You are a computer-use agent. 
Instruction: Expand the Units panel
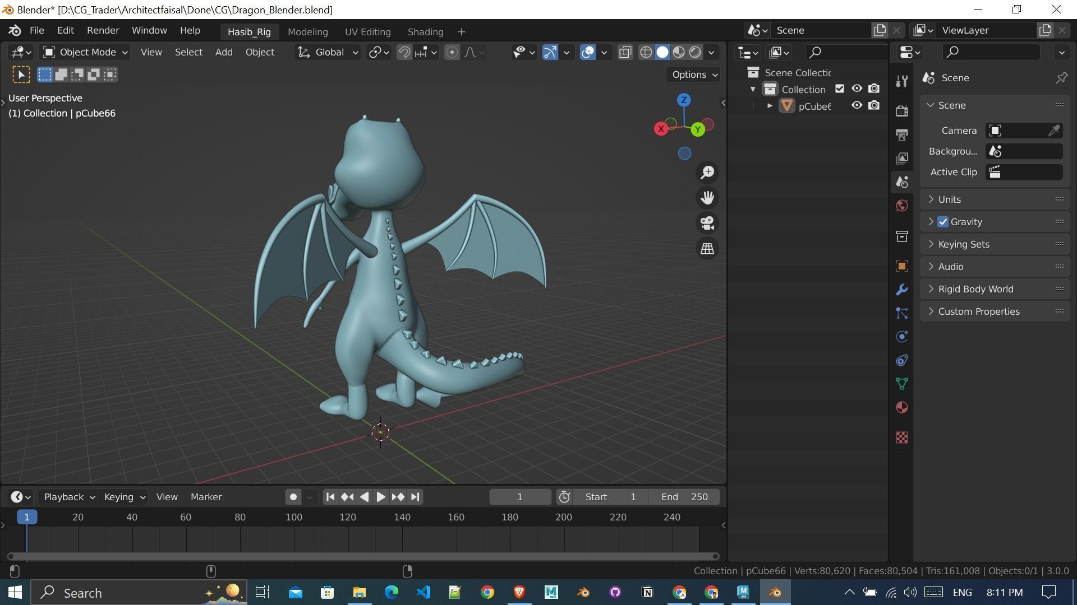(x=995, y=199)
